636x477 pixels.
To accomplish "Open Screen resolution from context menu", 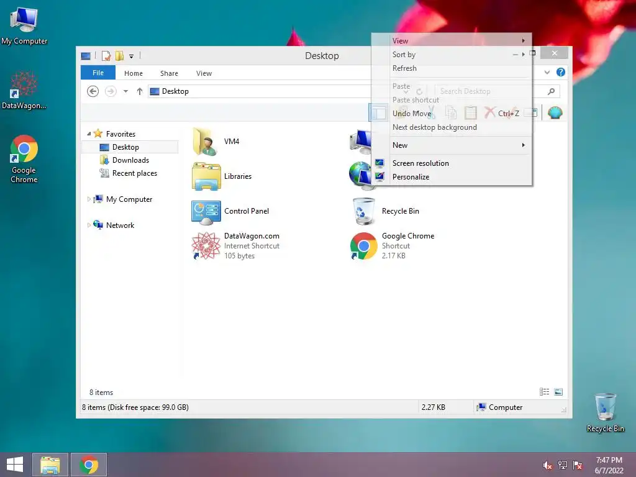I will [x=452, y=163].
